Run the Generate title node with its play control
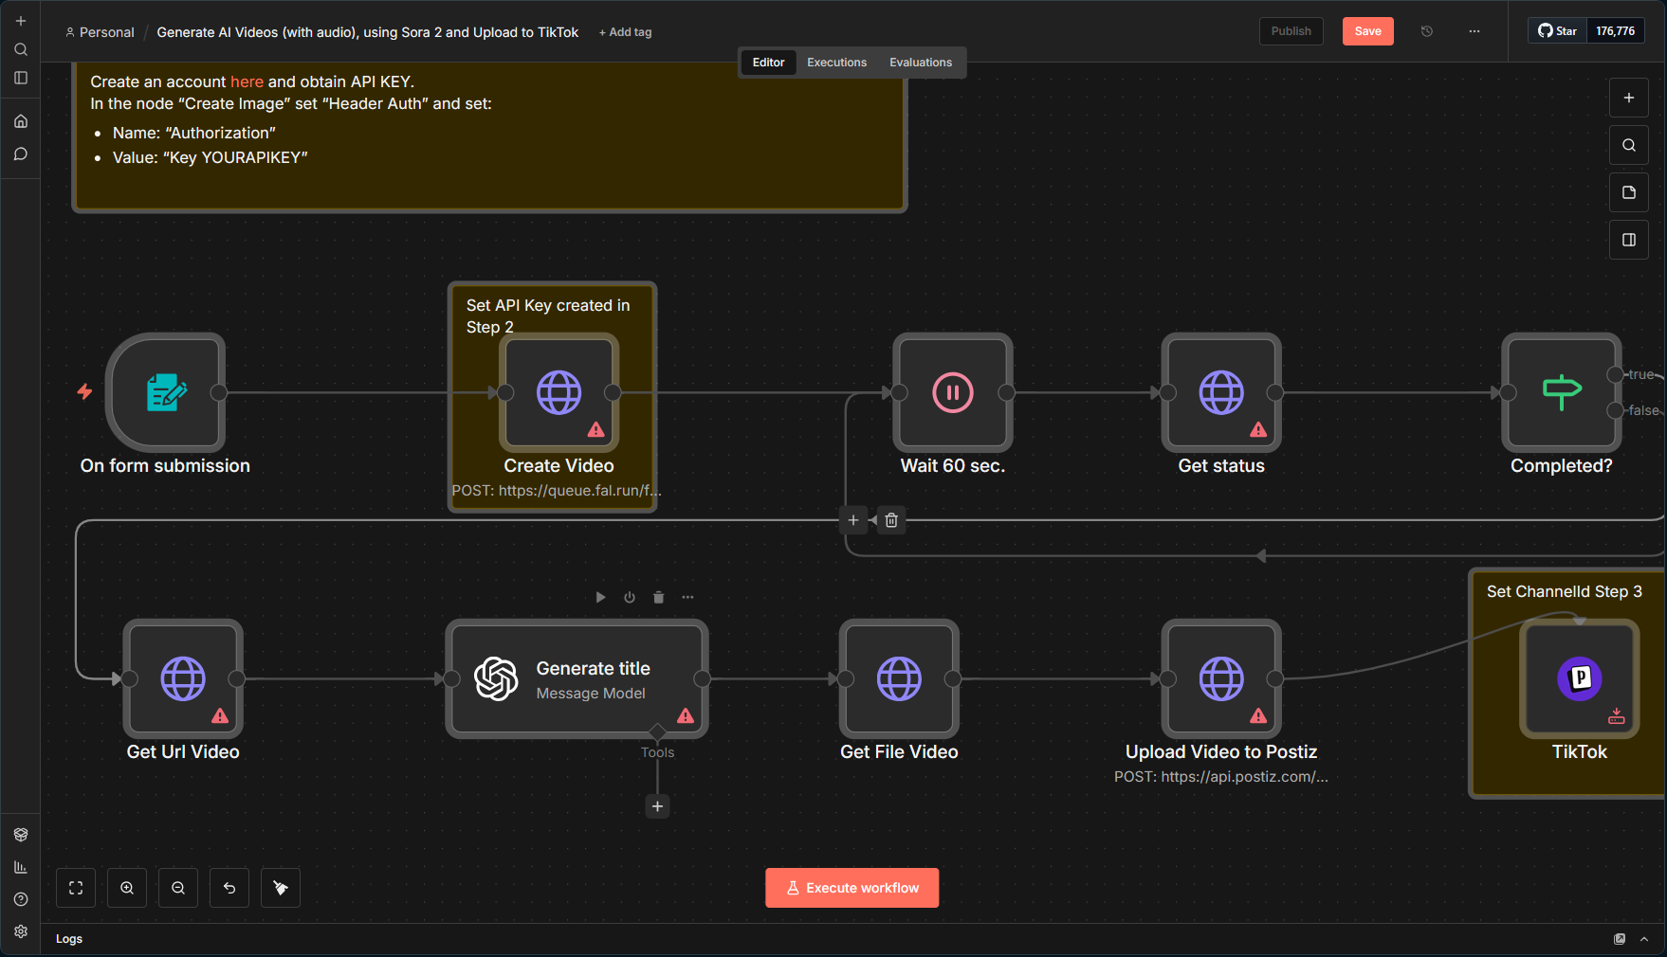 coord(600,597)
